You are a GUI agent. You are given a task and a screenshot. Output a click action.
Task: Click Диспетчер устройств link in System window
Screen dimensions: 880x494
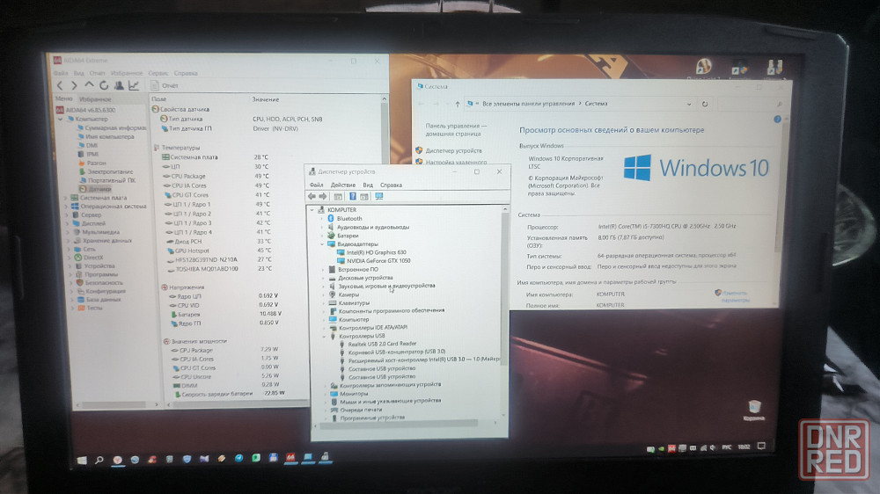[449, 151]
